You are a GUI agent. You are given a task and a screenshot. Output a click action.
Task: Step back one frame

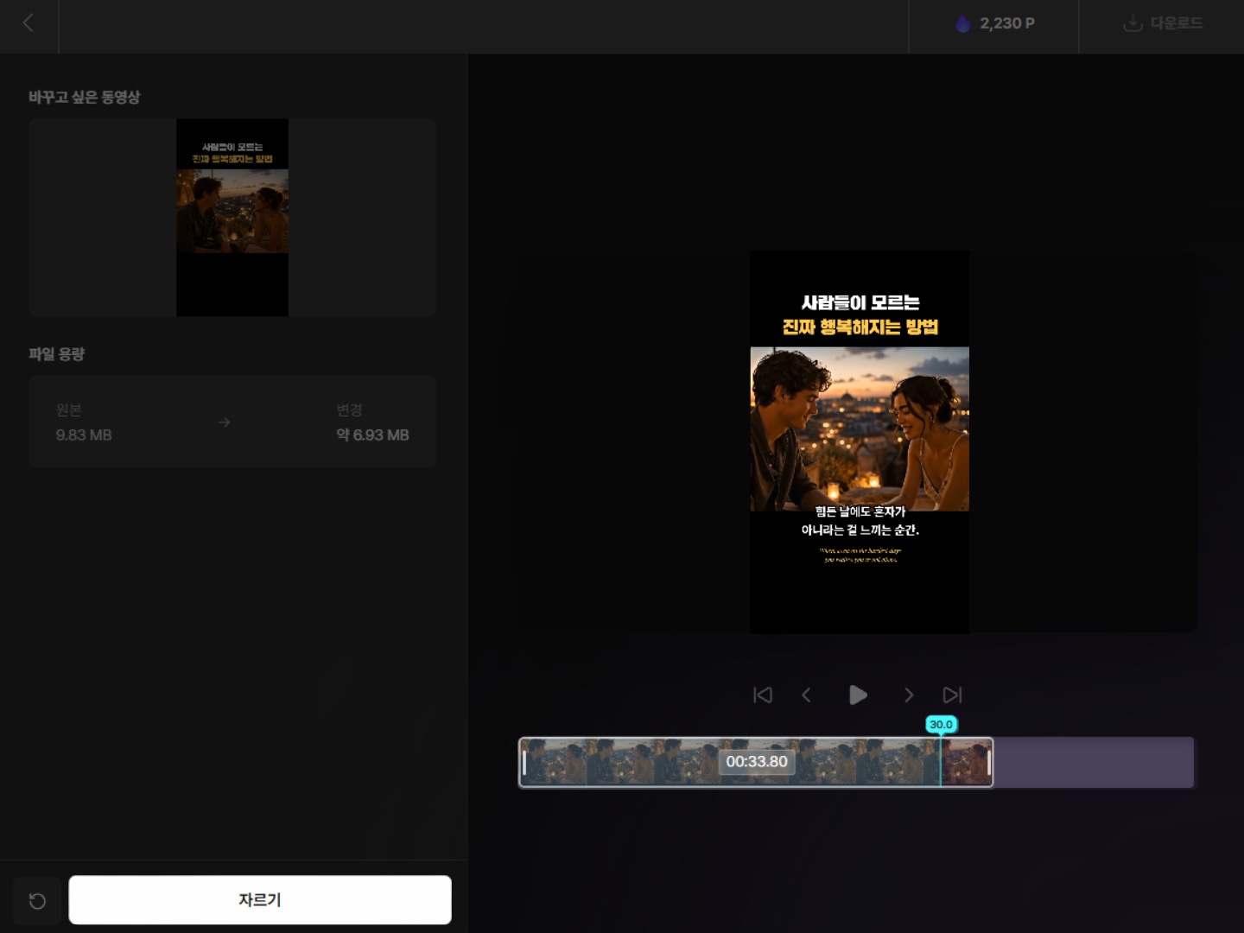pos(806,695)
